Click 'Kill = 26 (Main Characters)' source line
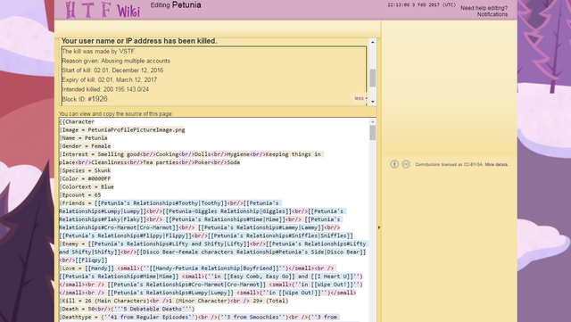 point(174,301)
